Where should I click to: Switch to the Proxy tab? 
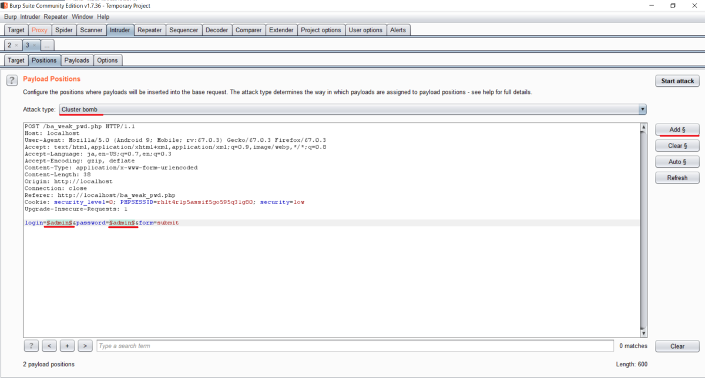pos(40,30)
